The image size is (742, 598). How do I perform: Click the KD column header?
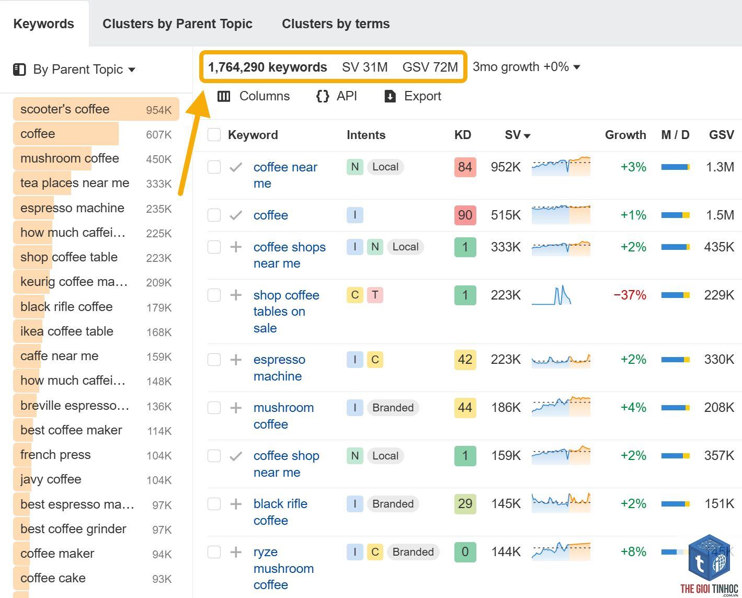tap(463, 135)
